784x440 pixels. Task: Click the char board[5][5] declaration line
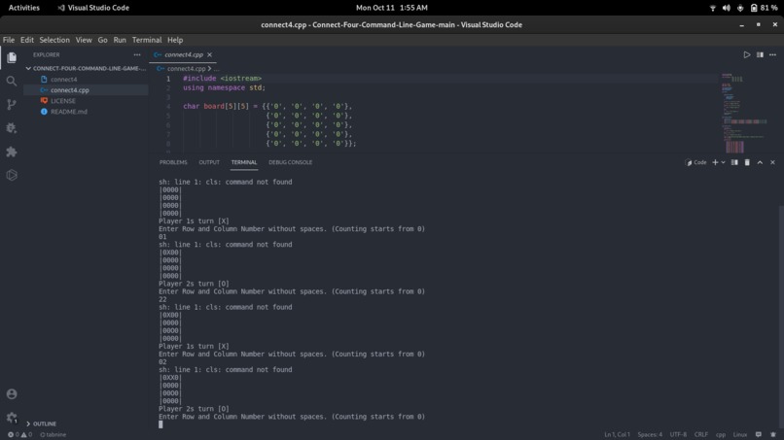(x=267, y=107)
